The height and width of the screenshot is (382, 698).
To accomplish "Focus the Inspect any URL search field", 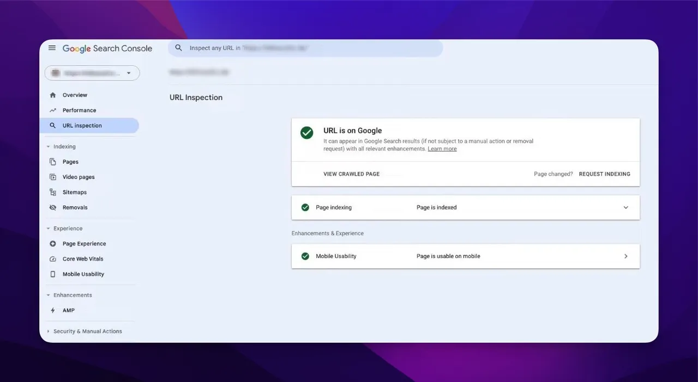I will pos(305,48).
